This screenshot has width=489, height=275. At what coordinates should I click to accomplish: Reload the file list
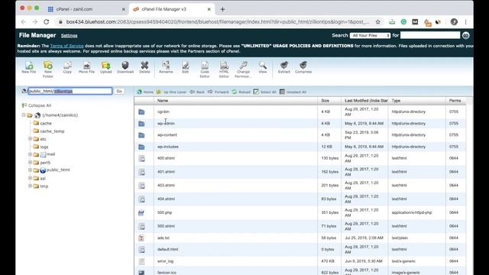(x=241, y=92)
